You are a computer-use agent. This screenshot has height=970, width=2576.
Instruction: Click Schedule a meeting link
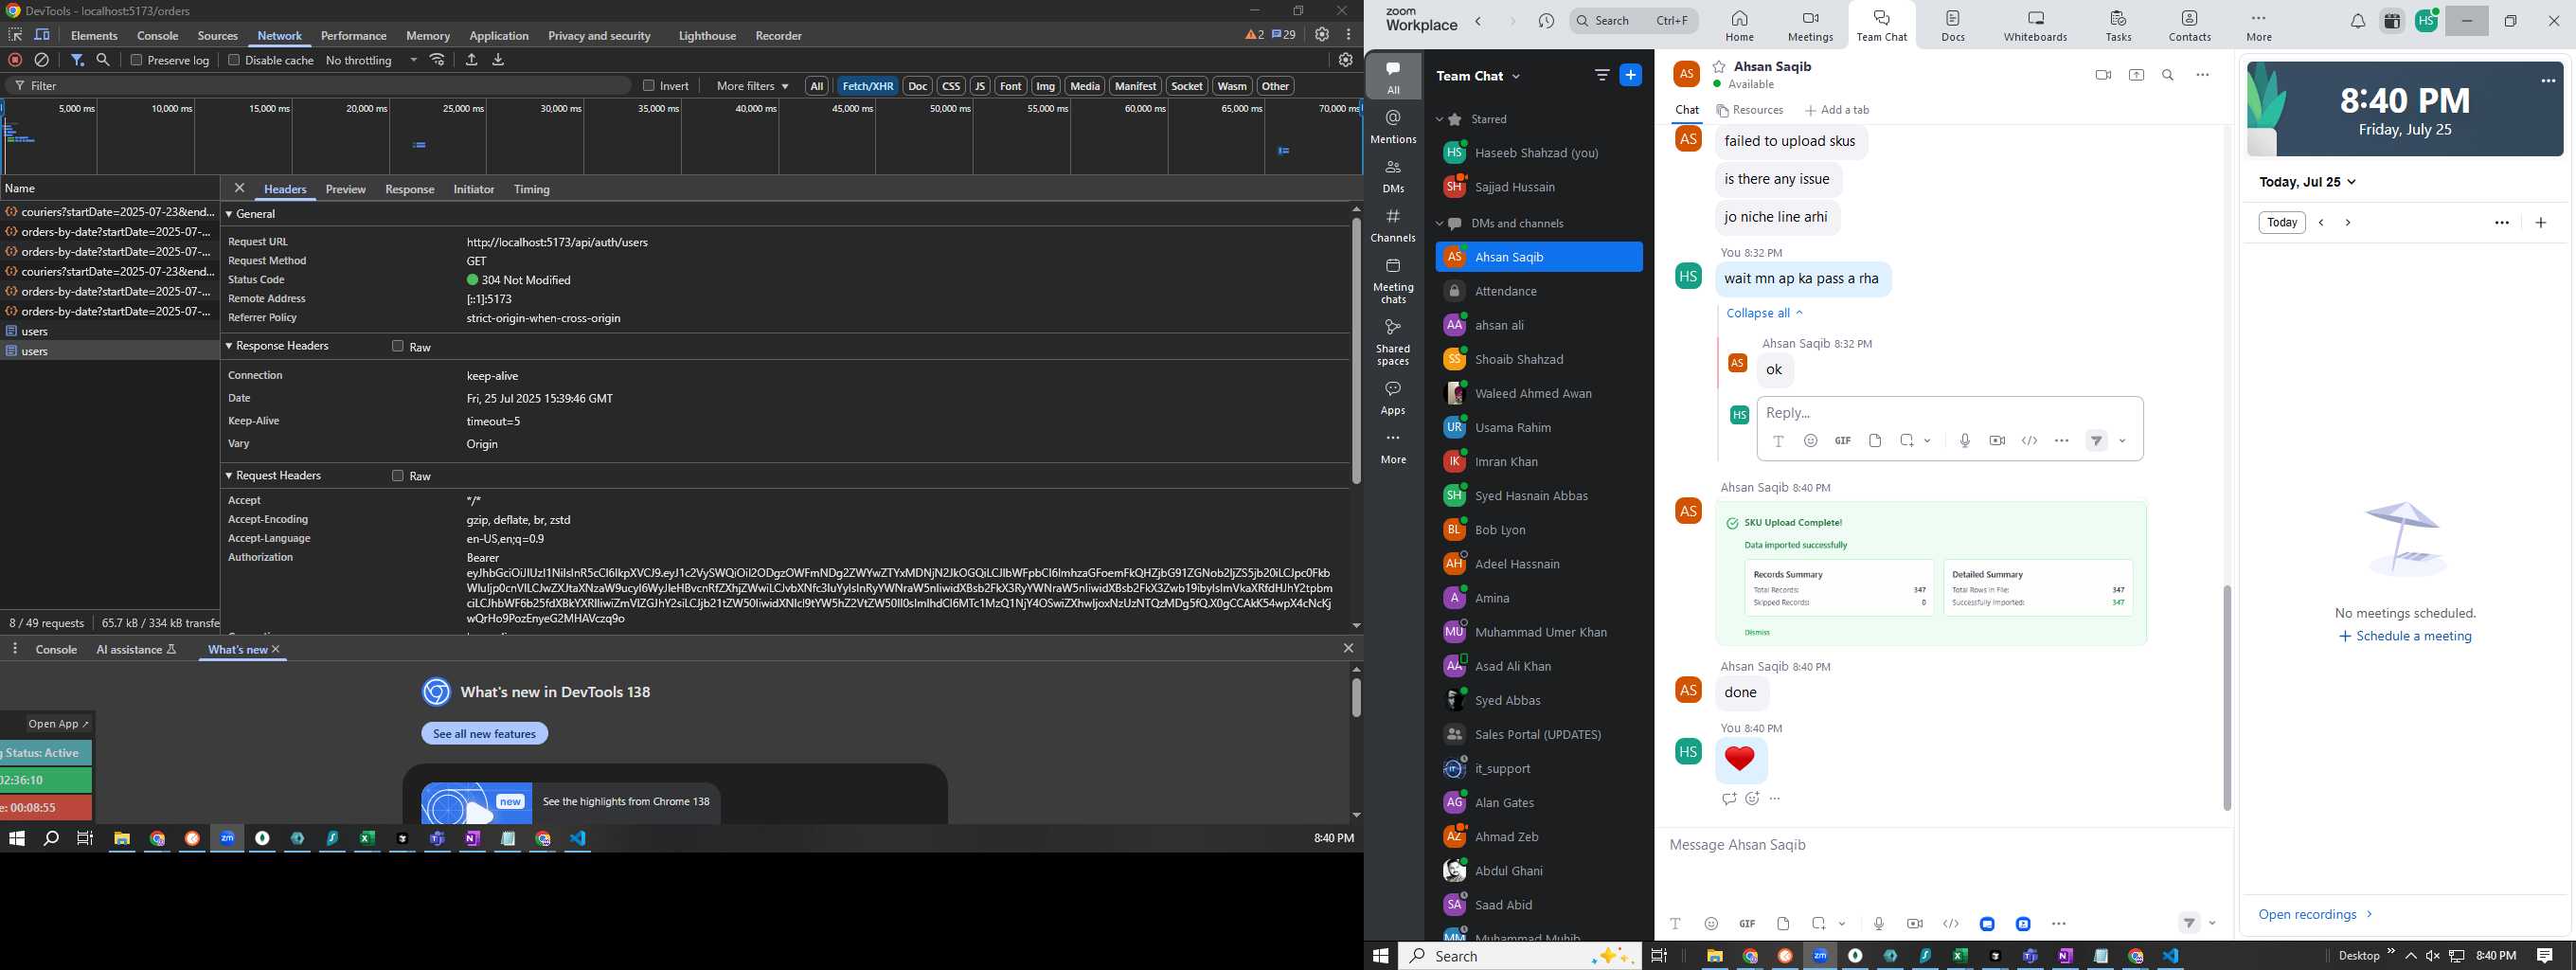[x=2405, y=636]
